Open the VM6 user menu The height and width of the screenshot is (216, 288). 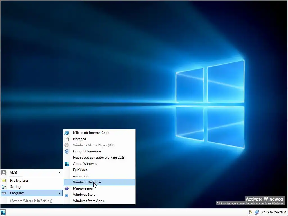pyautogui.click(x=31, y=173)
